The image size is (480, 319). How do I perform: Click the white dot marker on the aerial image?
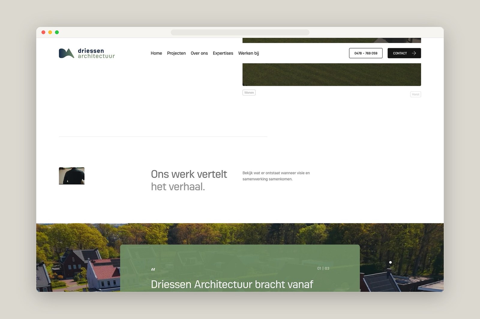click(x=390, y=262)
